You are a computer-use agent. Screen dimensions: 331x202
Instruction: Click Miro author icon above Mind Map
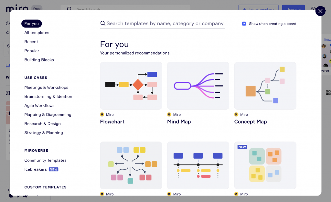click(x=169, y=114)
